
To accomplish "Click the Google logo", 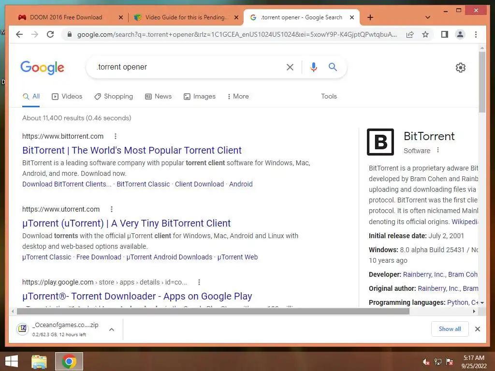I will click(x=43, y=68).
